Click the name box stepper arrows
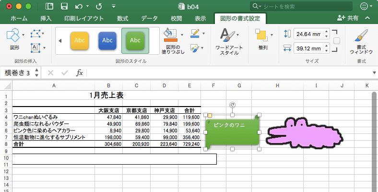The width and height of the screenshot is (378, 192). click(36, 72)
